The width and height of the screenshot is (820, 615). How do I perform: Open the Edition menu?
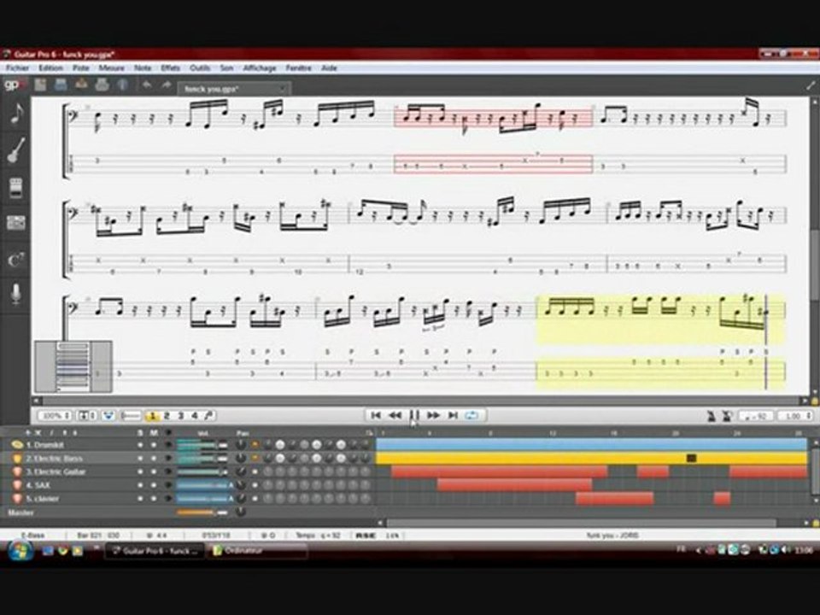tap(50, 68)
